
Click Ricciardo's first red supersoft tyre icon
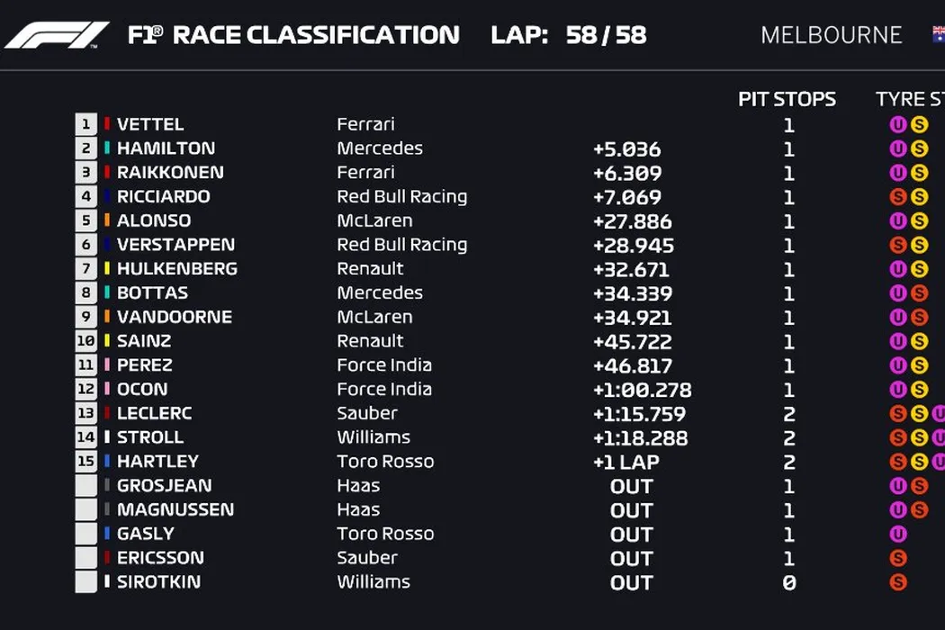point(897,197)
